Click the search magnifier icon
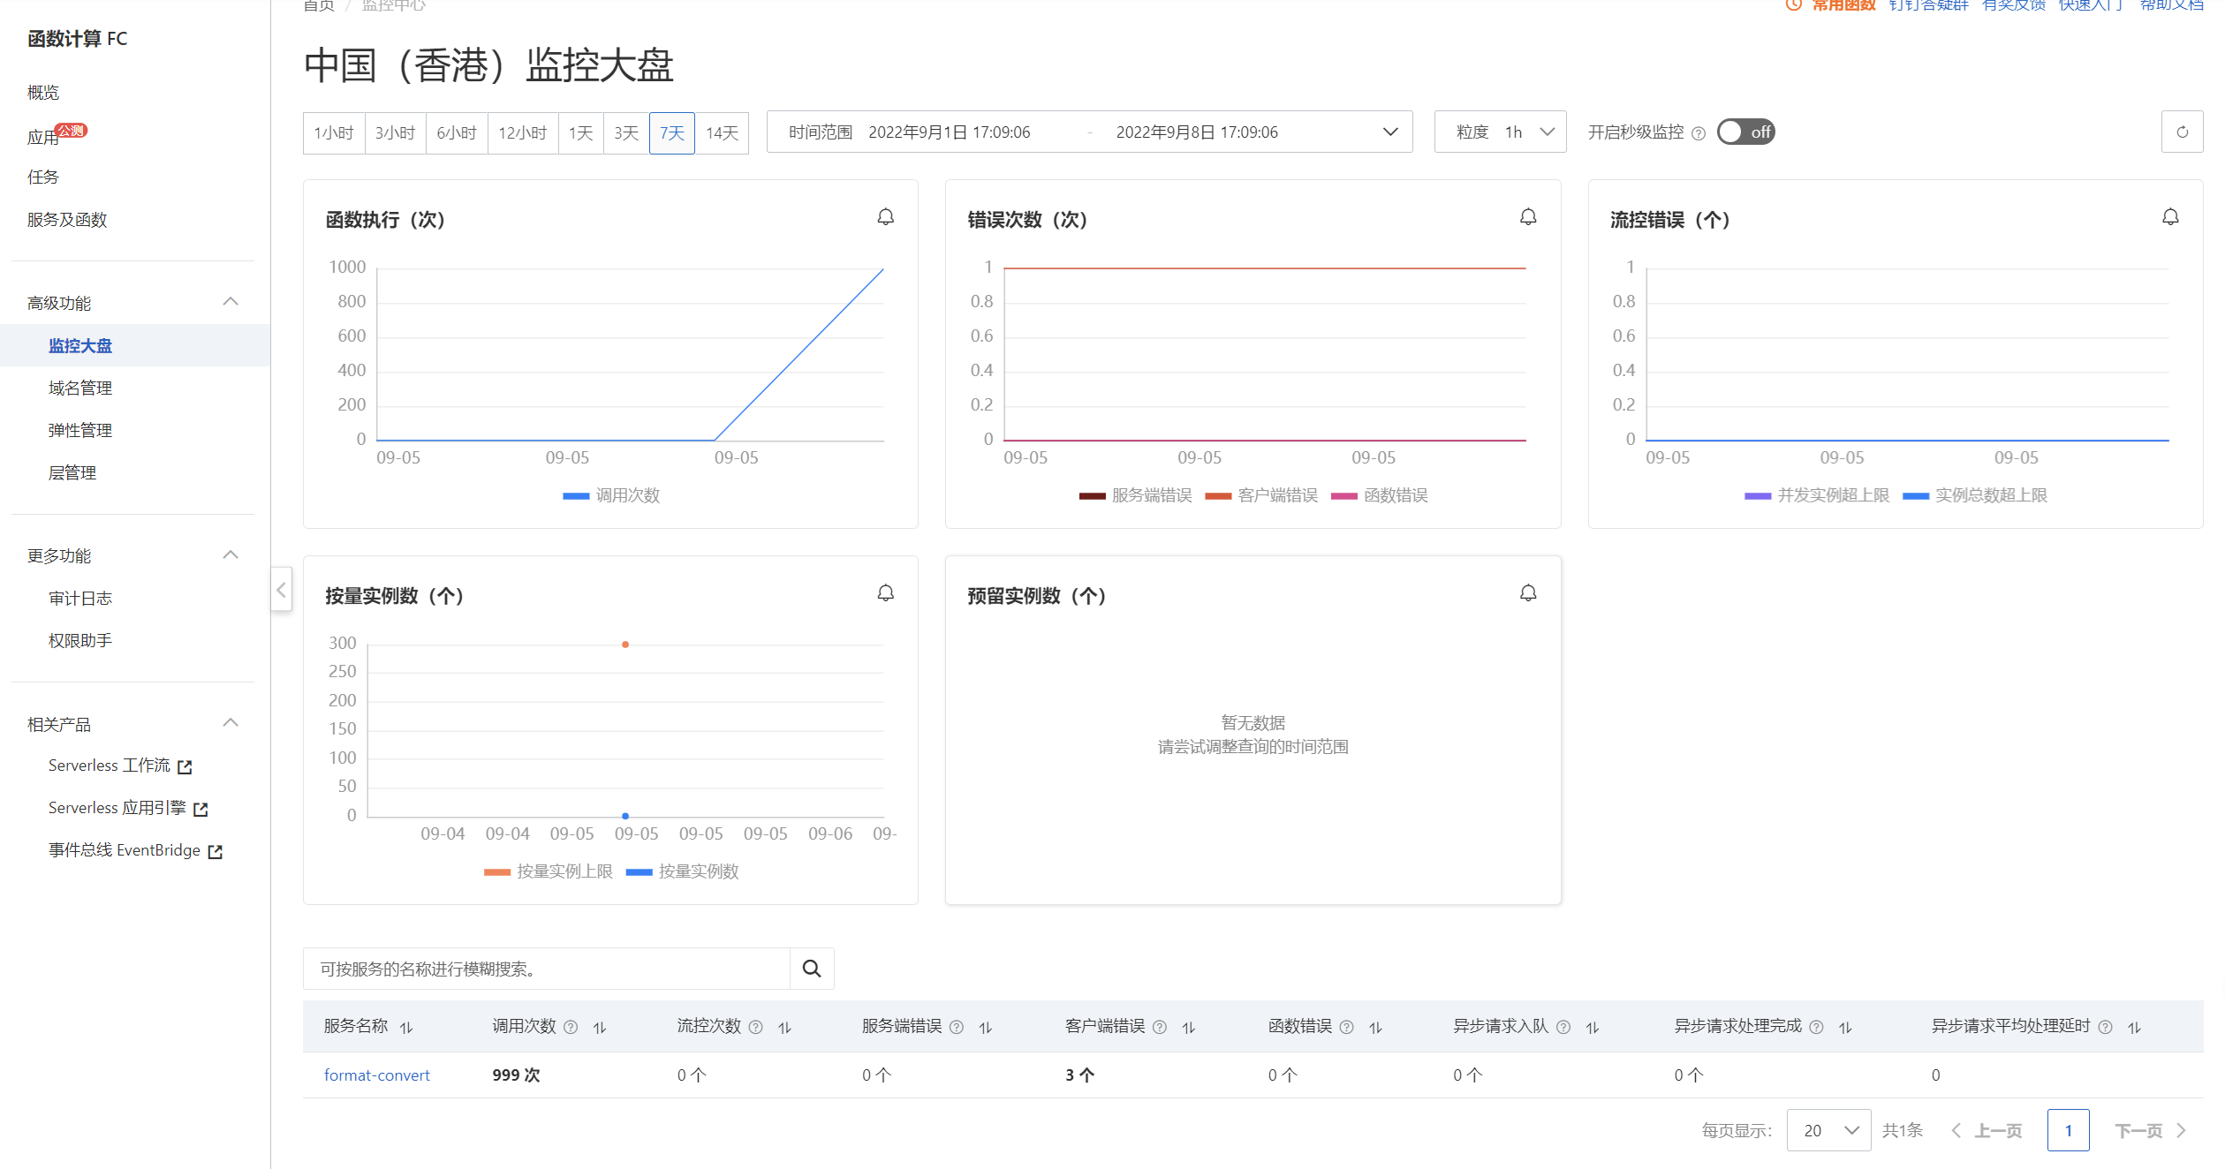 point(812,969)
